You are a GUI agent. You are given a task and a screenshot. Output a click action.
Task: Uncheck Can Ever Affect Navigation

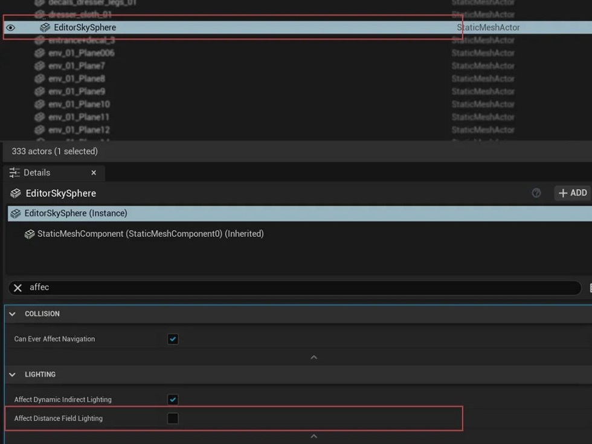tap(173, 339)
